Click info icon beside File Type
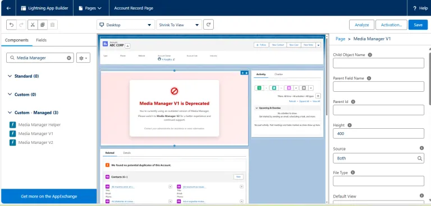The image size is (431, 206). (x=353, y=172)
